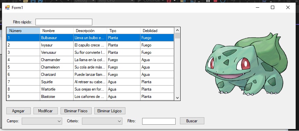
Task: Sort by the Tipo column header
Action: click(x=123, y=31)
